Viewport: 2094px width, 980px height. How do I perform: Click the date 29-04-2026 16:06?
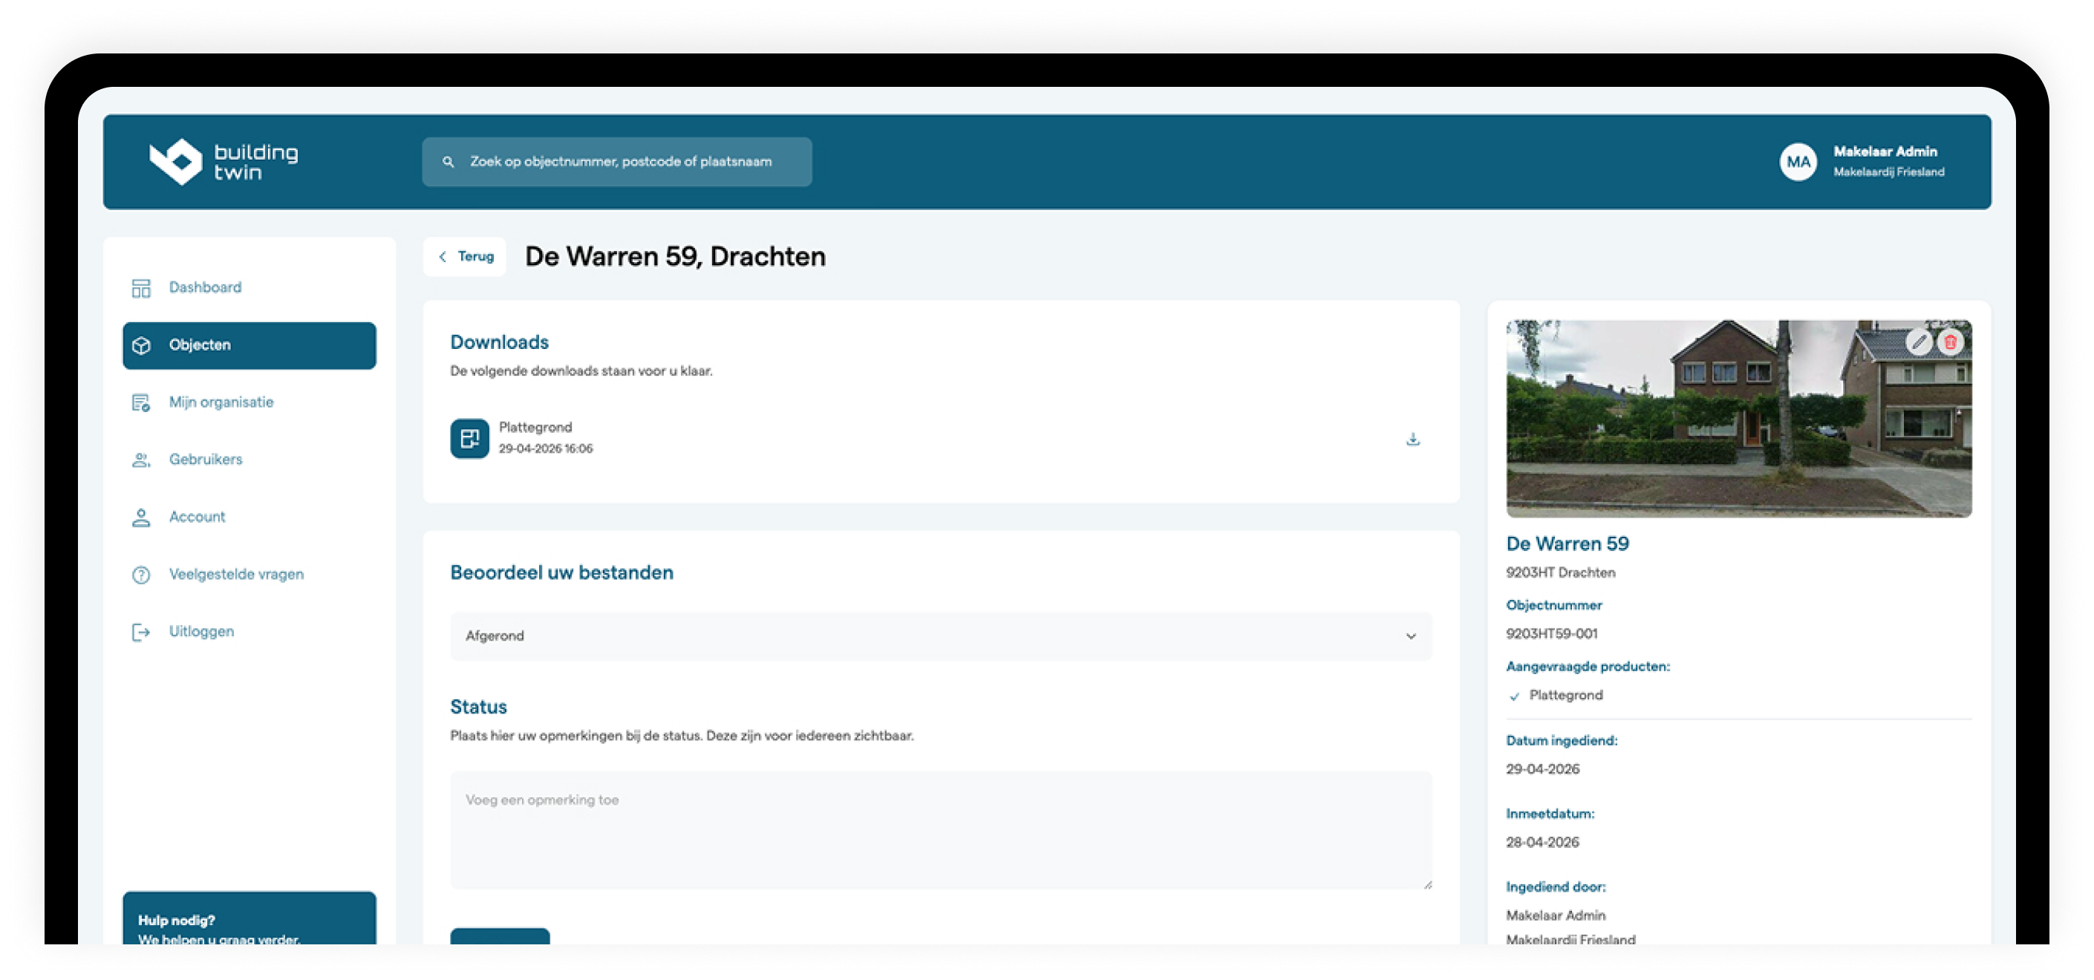coord(546,448)
